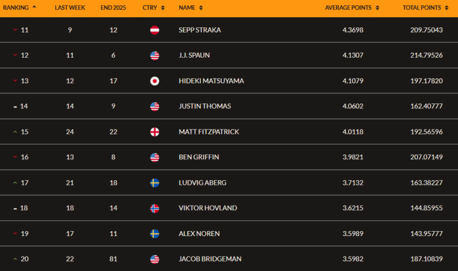Click the Japan flag beside Hideki Matsuyama
The height and width of the screenshot is (271, 458).
(x=155, y=81)
